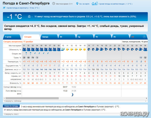151x118 pixels.
Task: Open the Чт forecast tab
Action: click(103, 37)
